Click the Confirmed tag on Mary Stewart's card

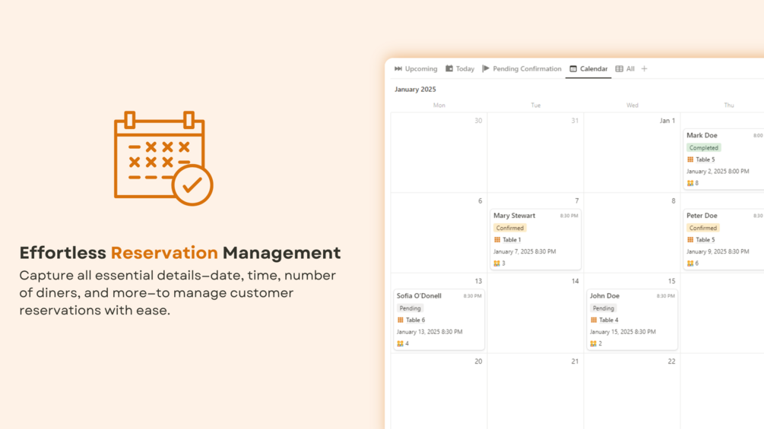click(x=509, y=228)
